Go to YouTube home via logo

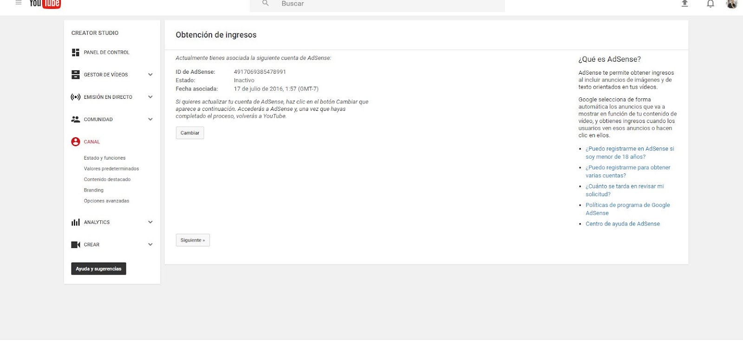point(45,4)
